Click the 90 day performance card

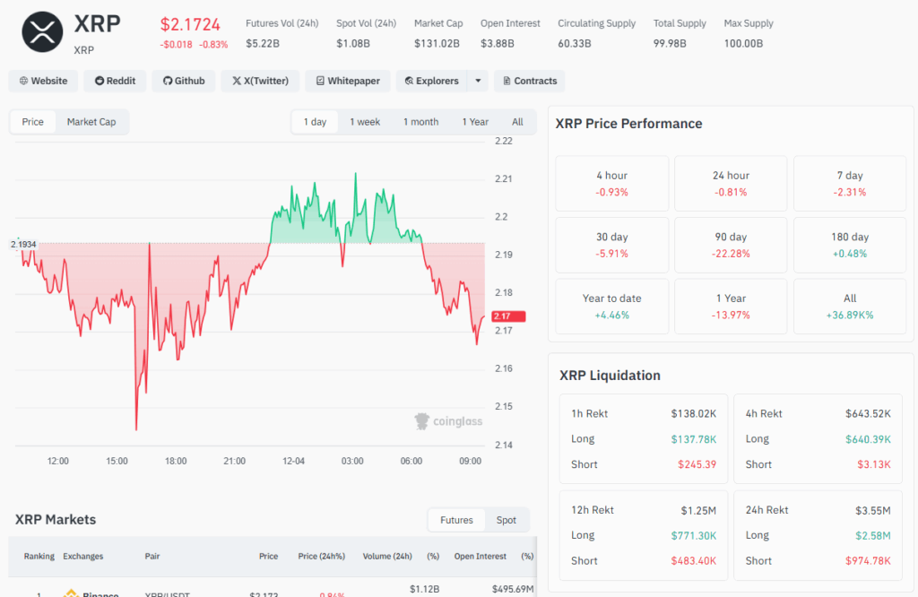731,245
